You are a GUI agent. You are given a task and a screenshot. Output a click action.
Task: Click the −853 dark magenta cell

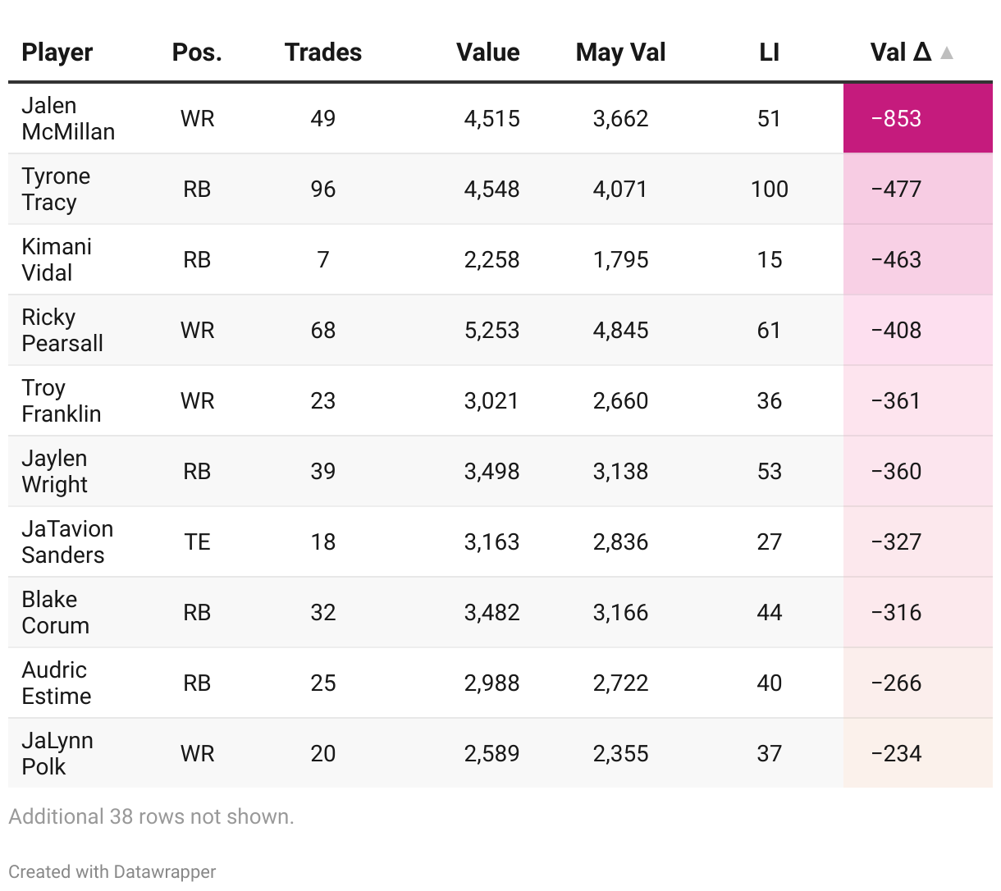[897, 119]
